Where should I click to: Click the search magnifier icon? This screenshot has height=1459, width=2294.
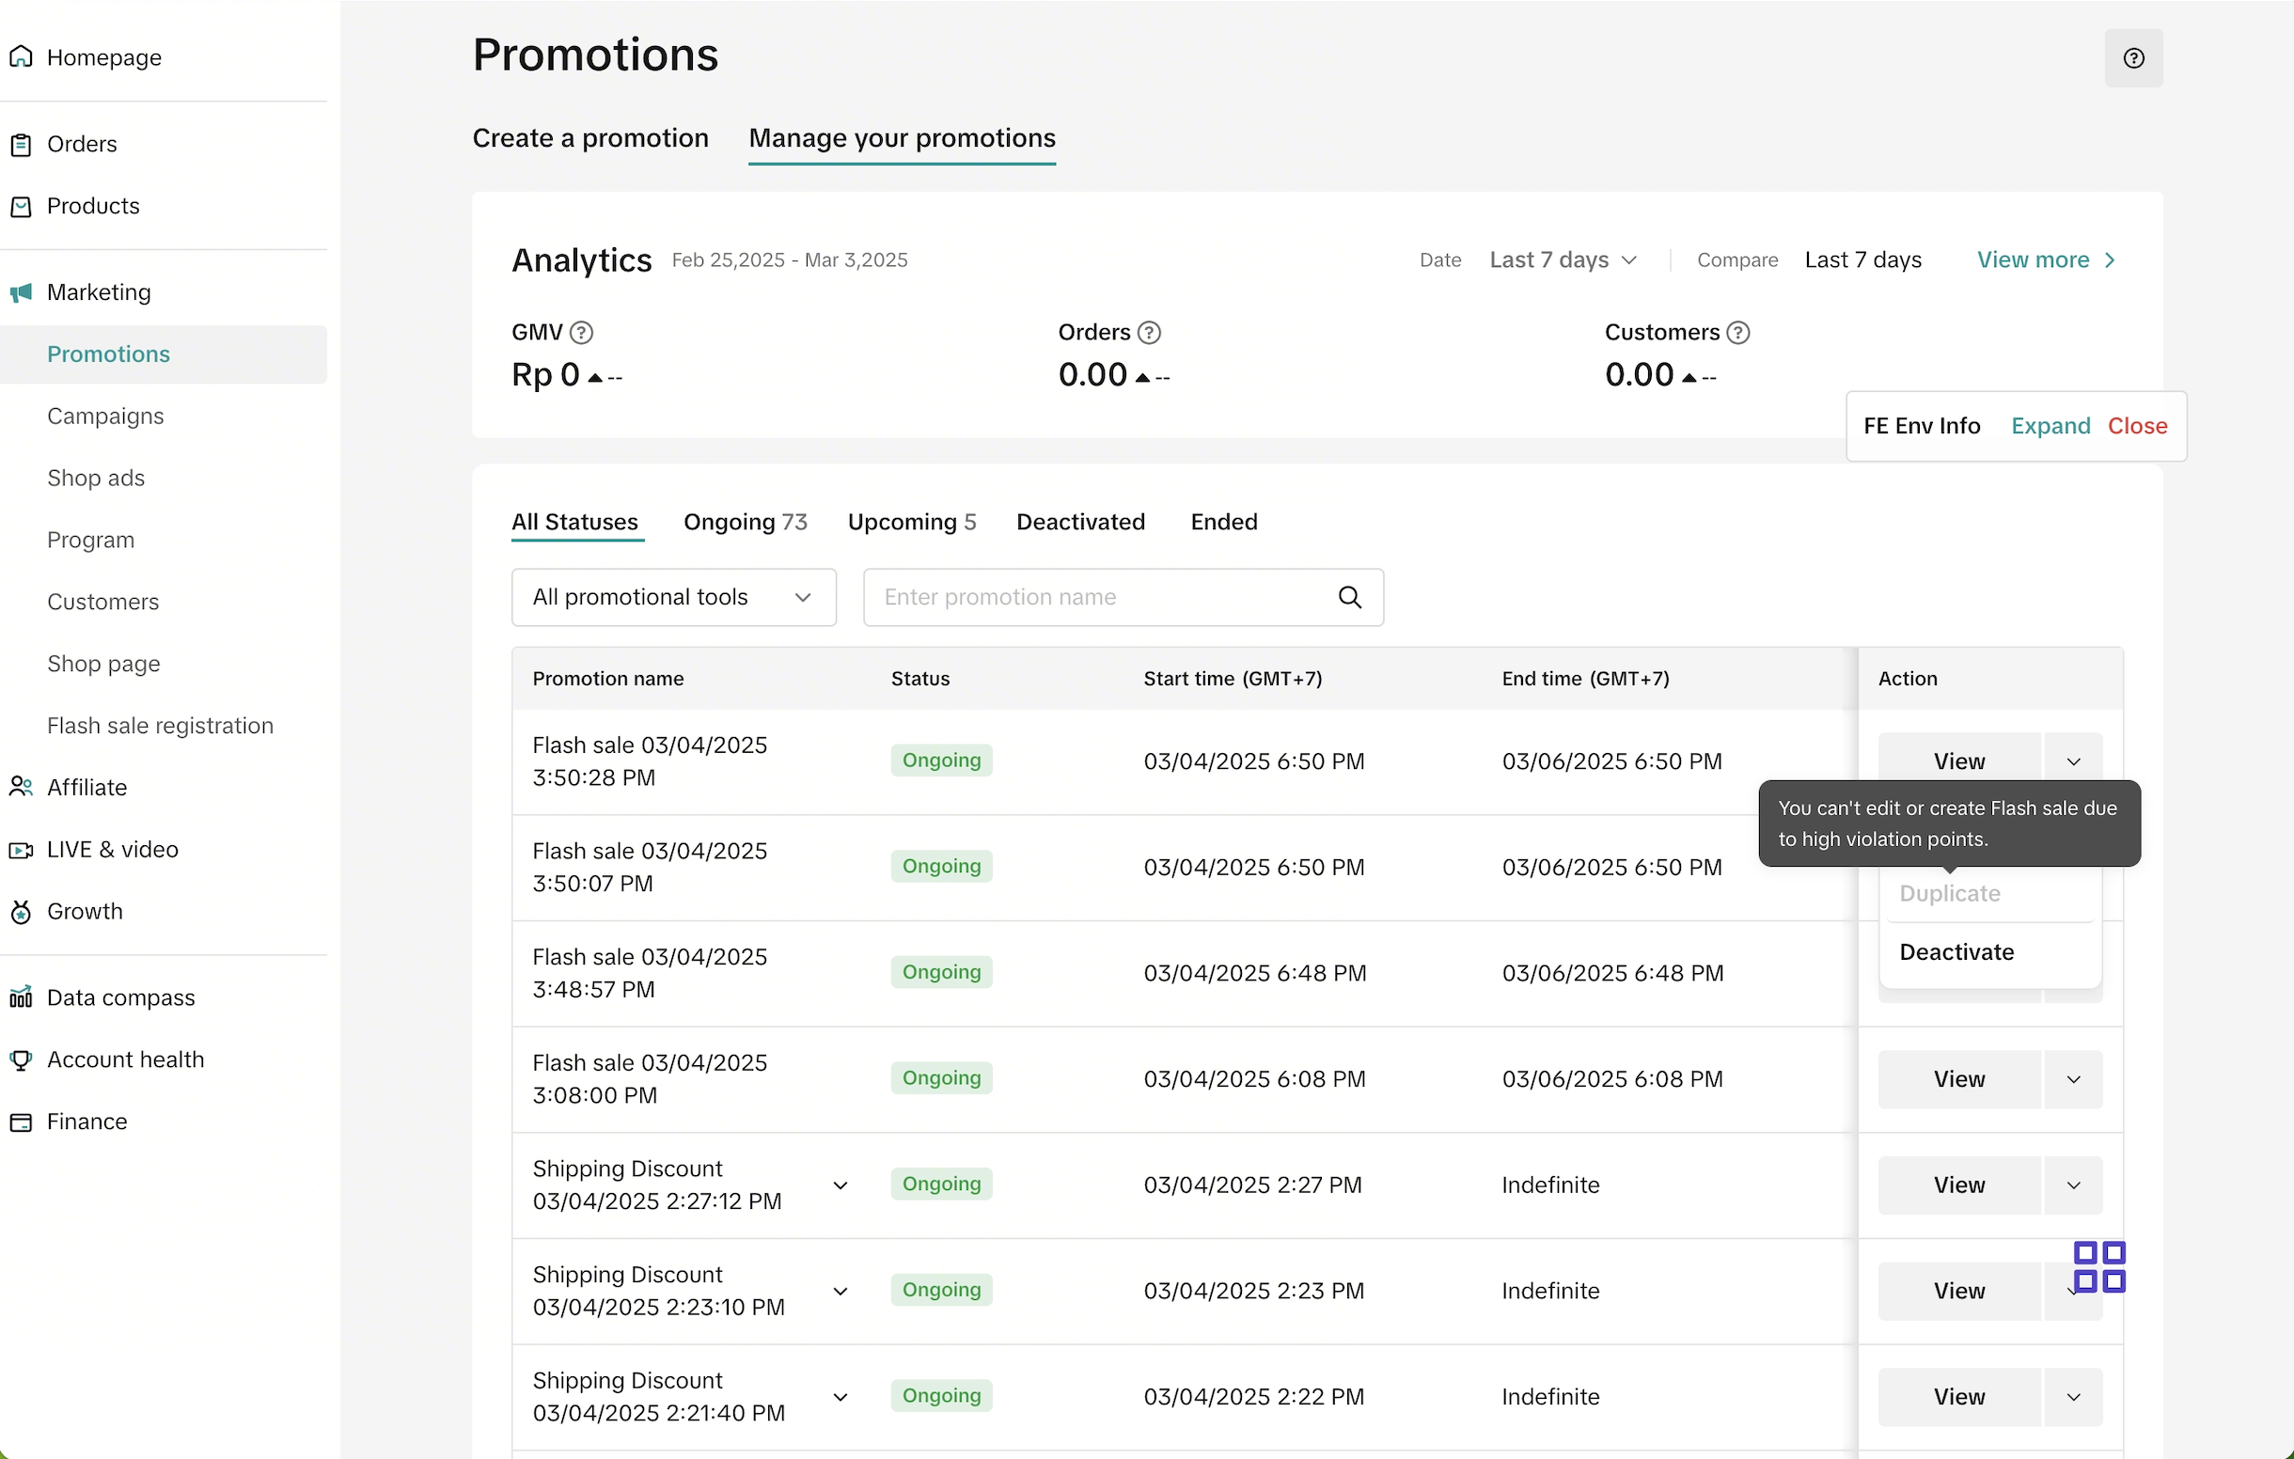[1349, 597]
